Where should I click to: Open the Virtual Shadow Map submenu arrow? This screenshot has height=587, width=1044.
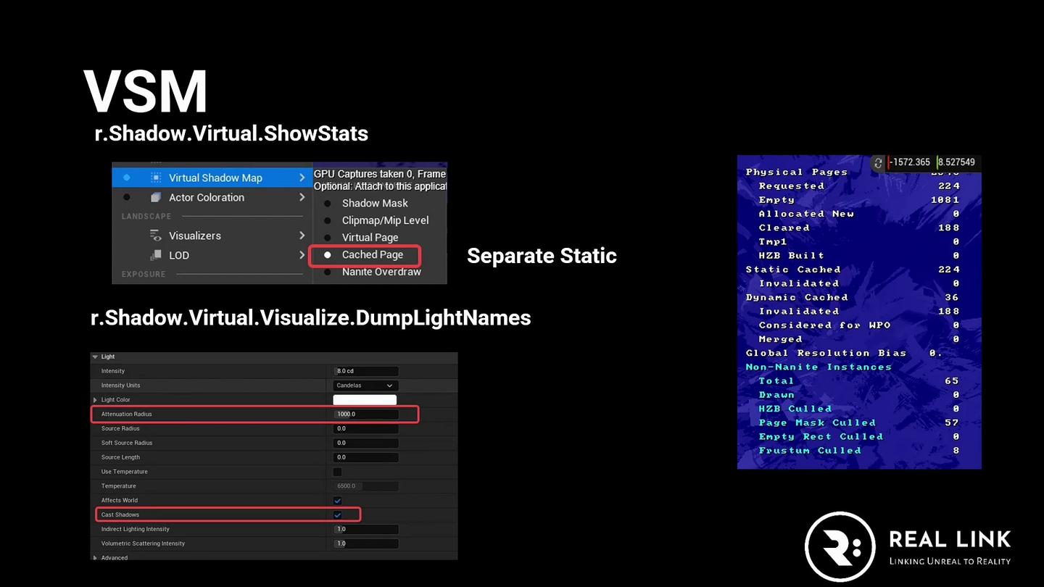[302, 178]
